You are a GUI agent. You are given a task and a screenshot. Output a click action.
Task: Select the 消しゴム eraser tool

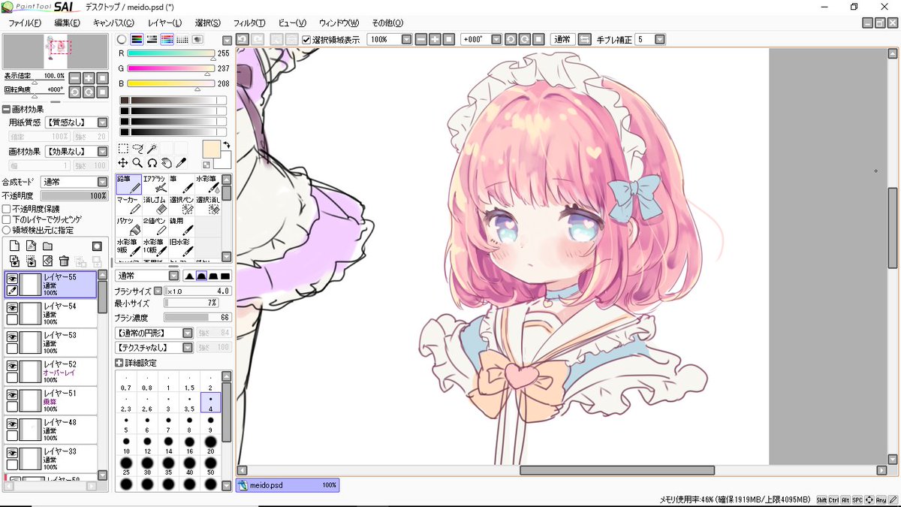pyautogui.click(x=155, y=206)
